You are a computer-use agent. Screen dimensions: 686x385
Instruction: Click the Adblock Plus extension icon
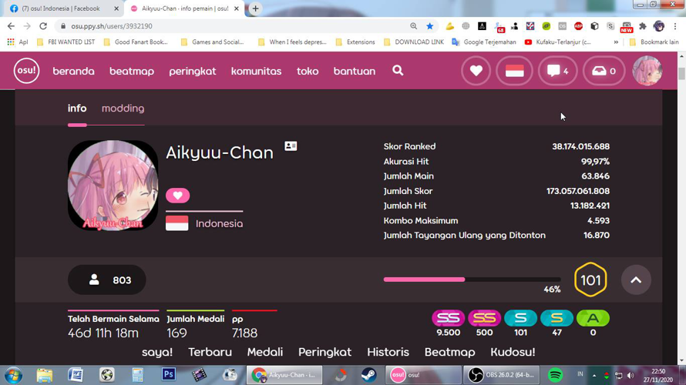point(578,26)
